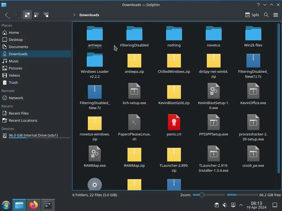Screen dimensions: 282x211
Task: Select ChilledWindows.zip archive
Action: [174, 63]
